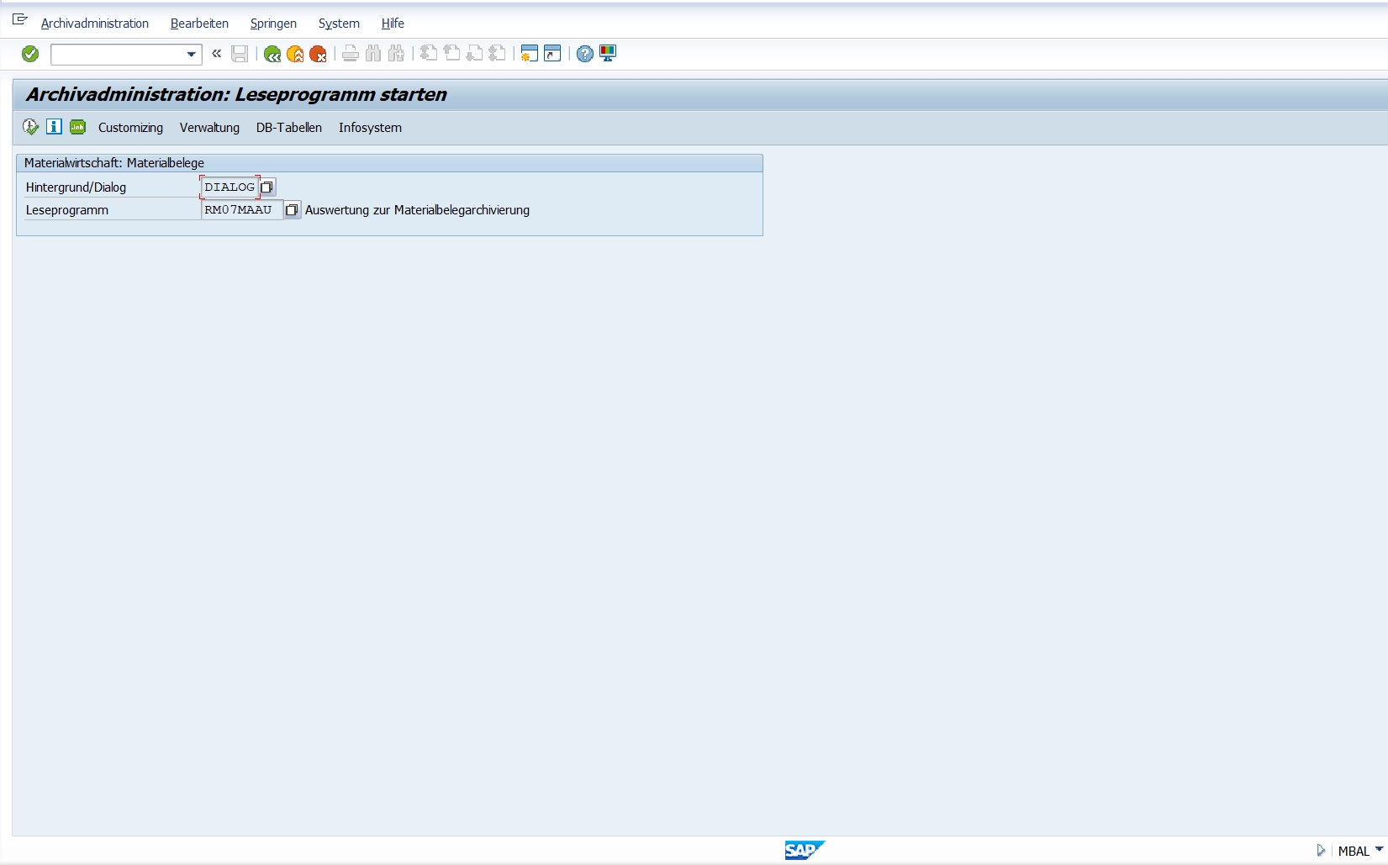This screenshot has height=865, width=1388.
Task: Open Help with question mark icon
Action: [585, 54]
